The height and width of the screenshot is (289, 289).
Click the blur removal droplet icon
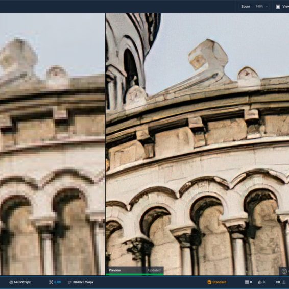(260, 282)
